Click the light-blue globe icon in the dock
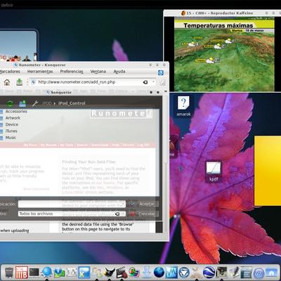The image size is (281, 281). (x=47, y=273)
